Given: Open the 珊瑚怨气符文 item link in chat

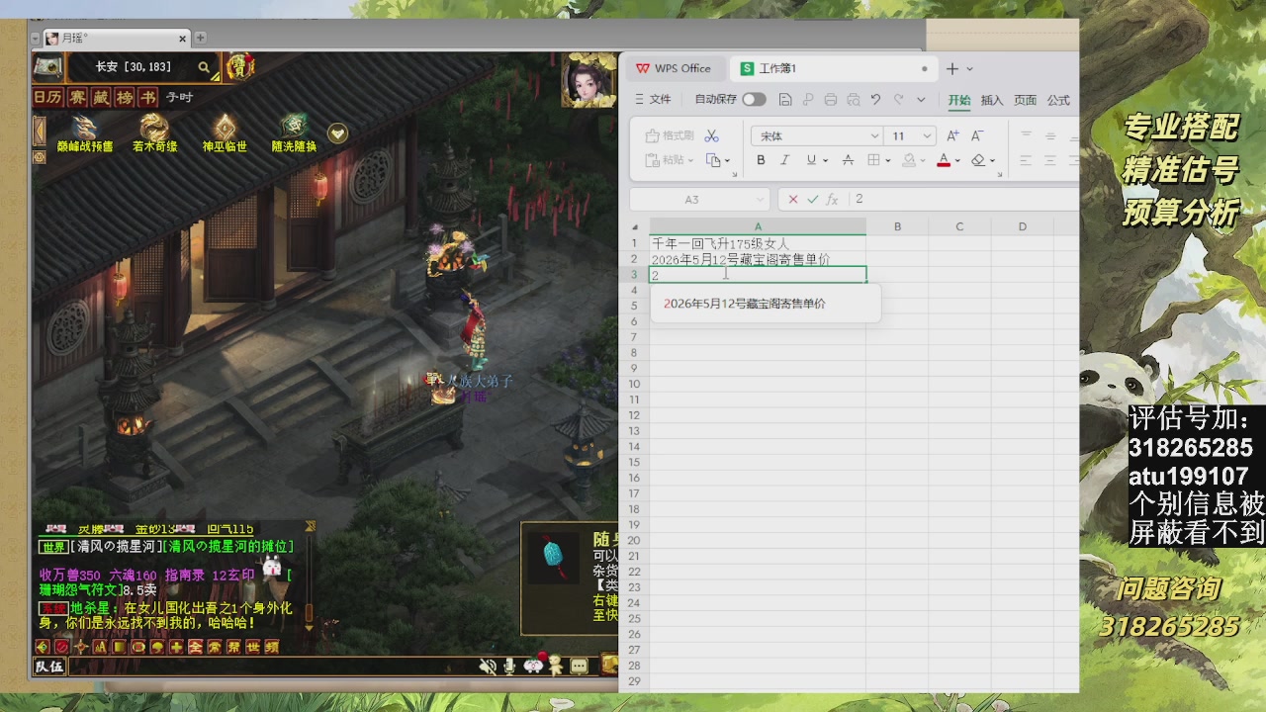Looking at the screenshot, I should point(79,589).
